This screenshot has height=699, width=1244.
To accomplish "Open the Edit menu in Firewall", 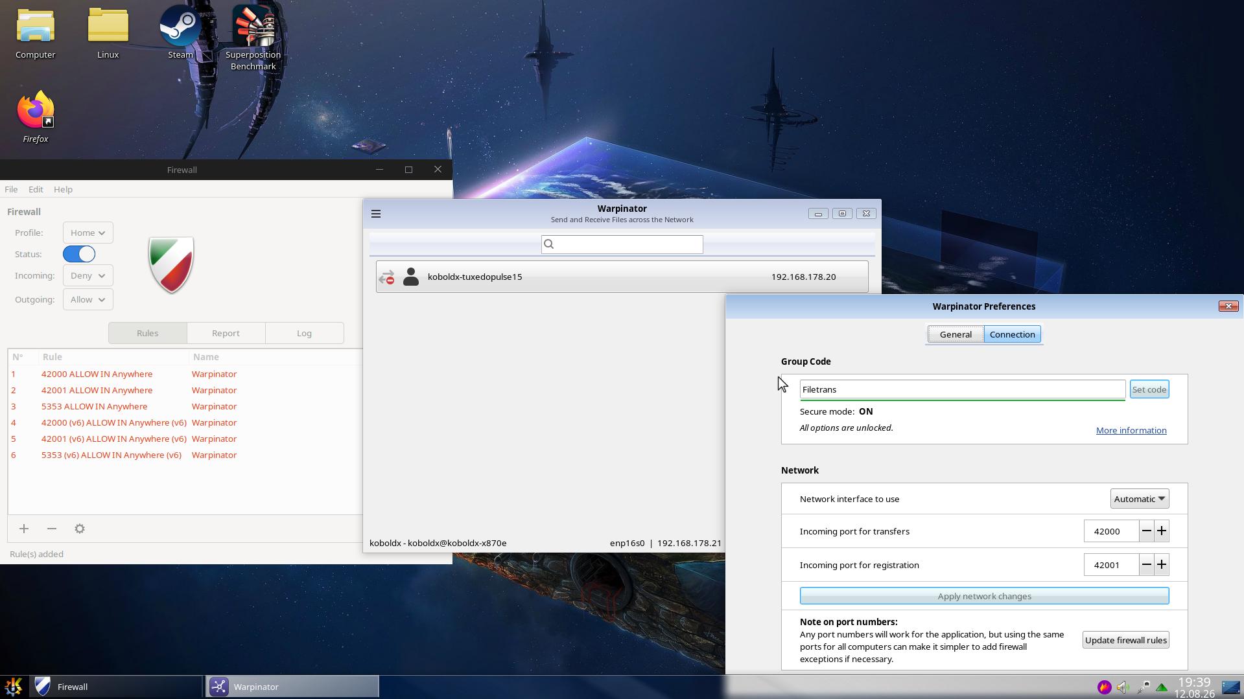I will (36, 189).
